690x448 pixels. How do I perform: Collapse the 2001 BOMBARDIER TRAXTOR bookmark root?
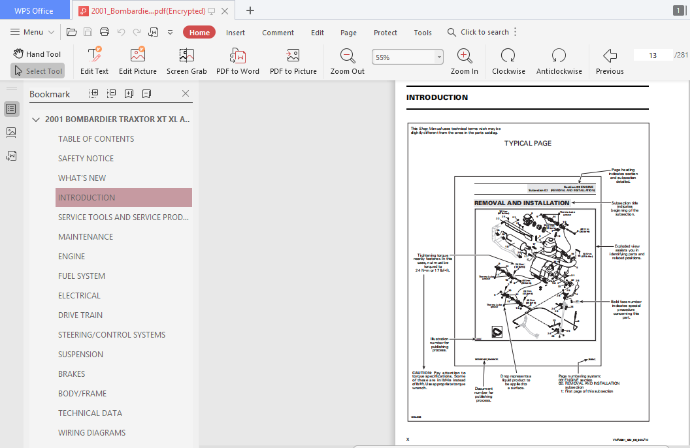pyautogui.click(x=36, y=120)
